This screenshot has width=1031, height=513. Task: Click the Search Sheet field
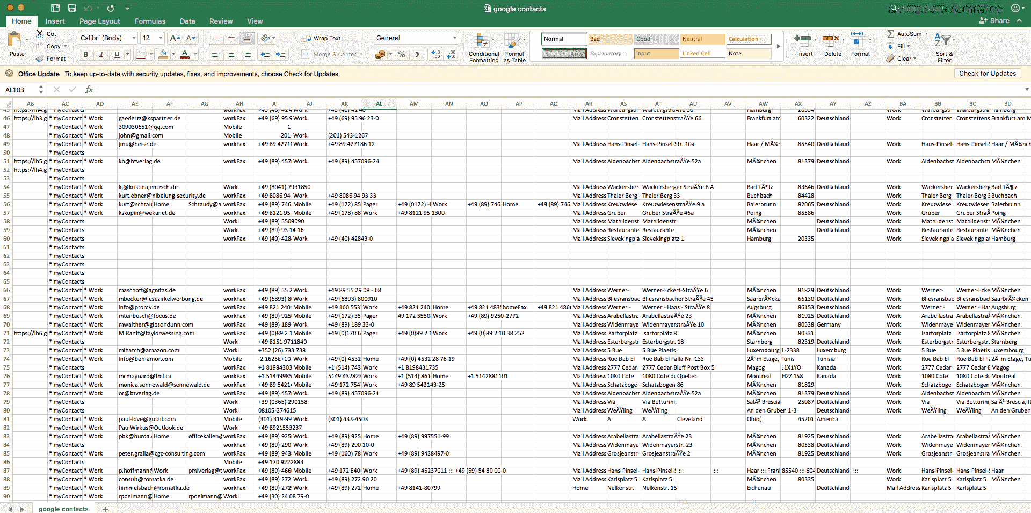click(945, 8)
